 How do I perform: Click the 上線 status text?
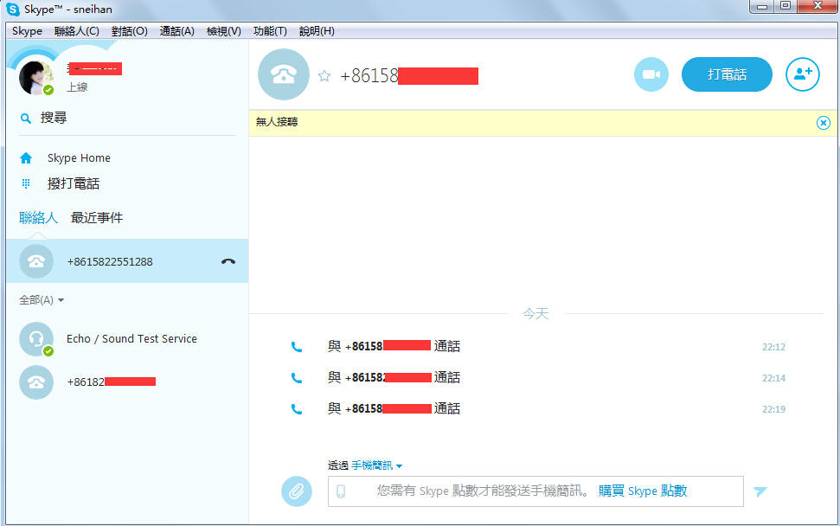click(x=77, y=87)
